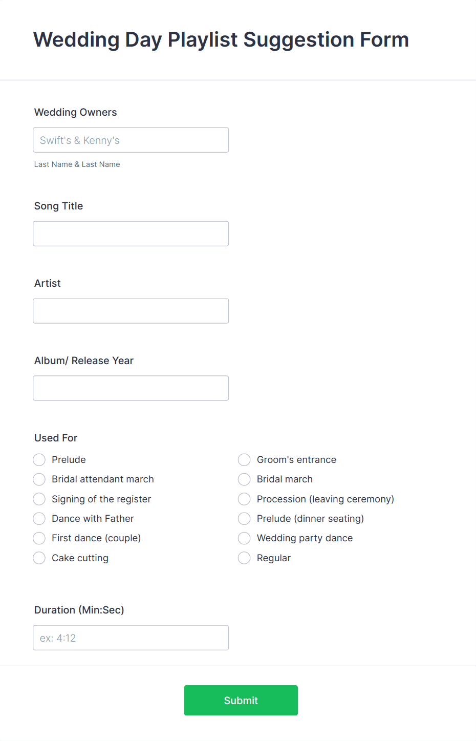Choose the Bridal march option
This screenshot has width=476, height=741.
(244, 479)
